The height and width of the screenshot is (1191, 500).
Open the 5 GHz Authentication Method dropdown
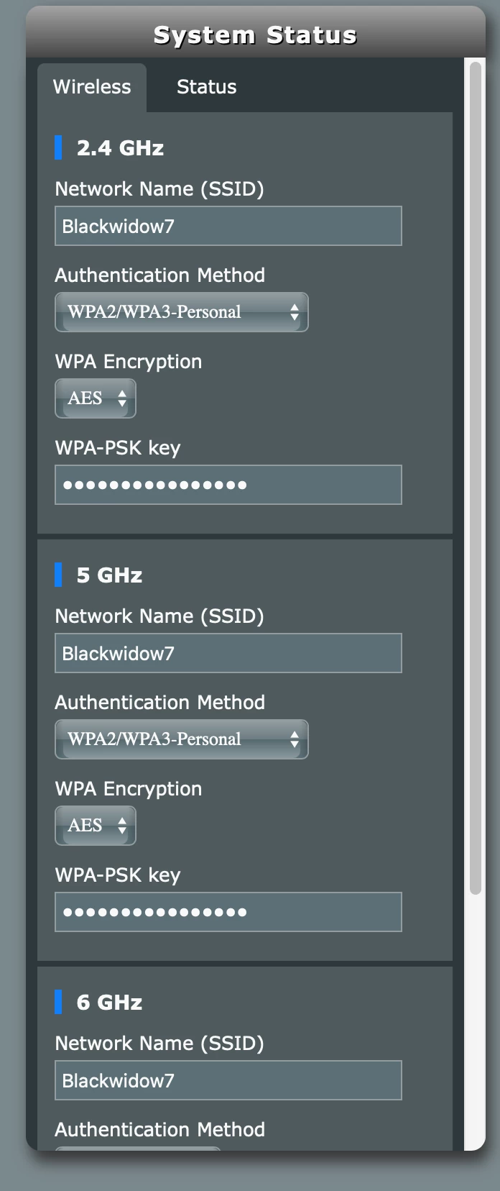(182, 739)
